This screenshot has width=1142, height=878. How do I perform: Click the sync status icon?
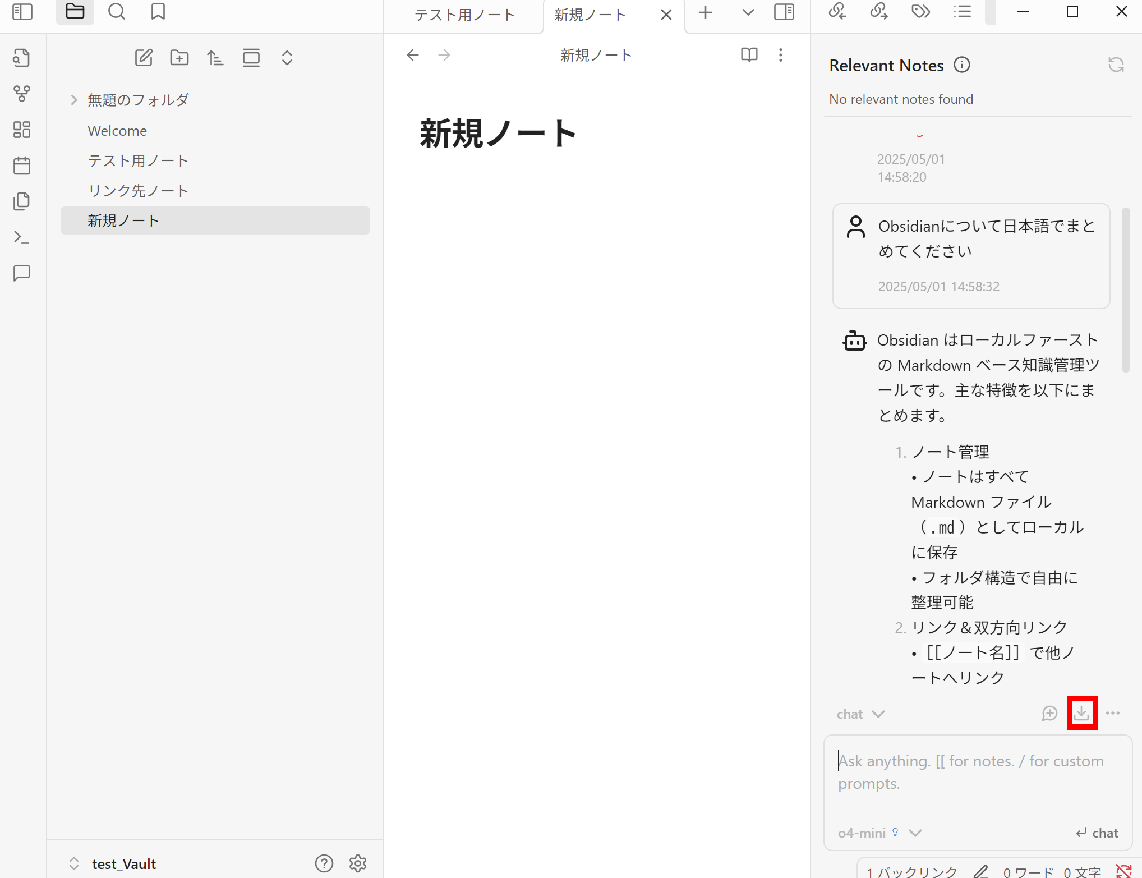pos(1124,872)
